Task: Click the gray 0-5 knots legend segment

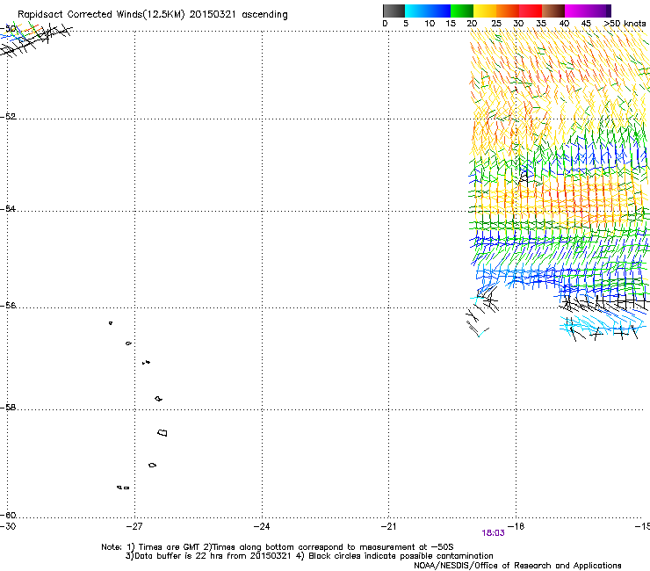Action: click(x=394, y=11)
